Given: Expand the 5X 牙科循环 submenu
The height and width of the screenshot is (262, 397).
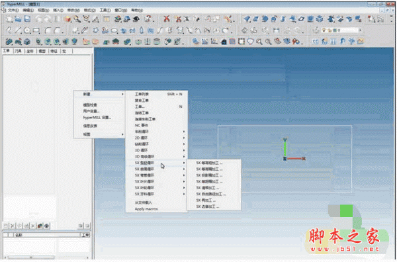Looking at the screenshot, I should tap(157, 194).
